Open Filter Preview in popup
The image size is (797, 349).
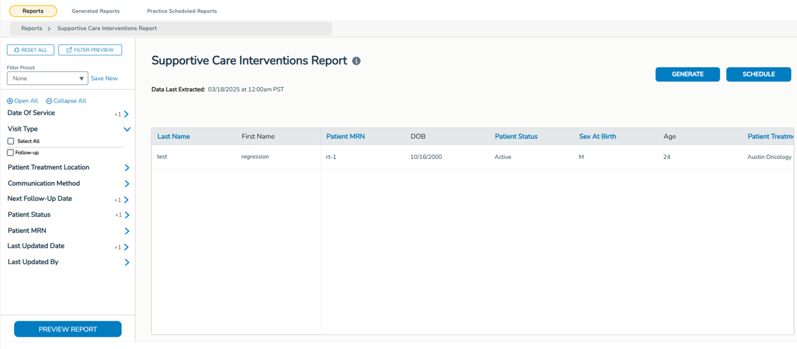tap(90, 50)
